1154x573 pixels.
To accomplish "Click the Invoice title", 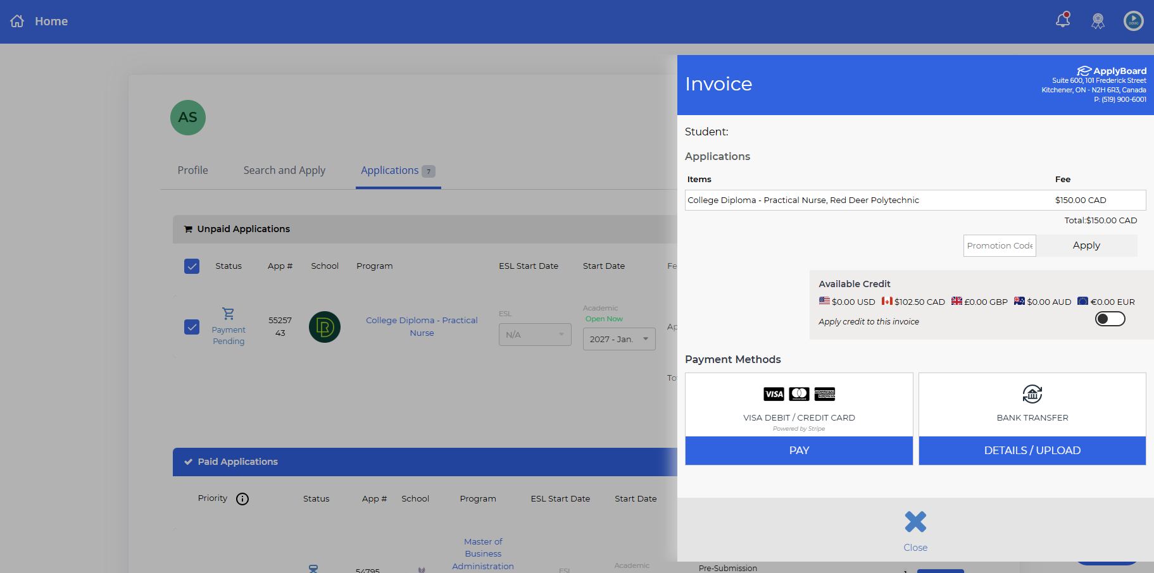I will (718, 84).
